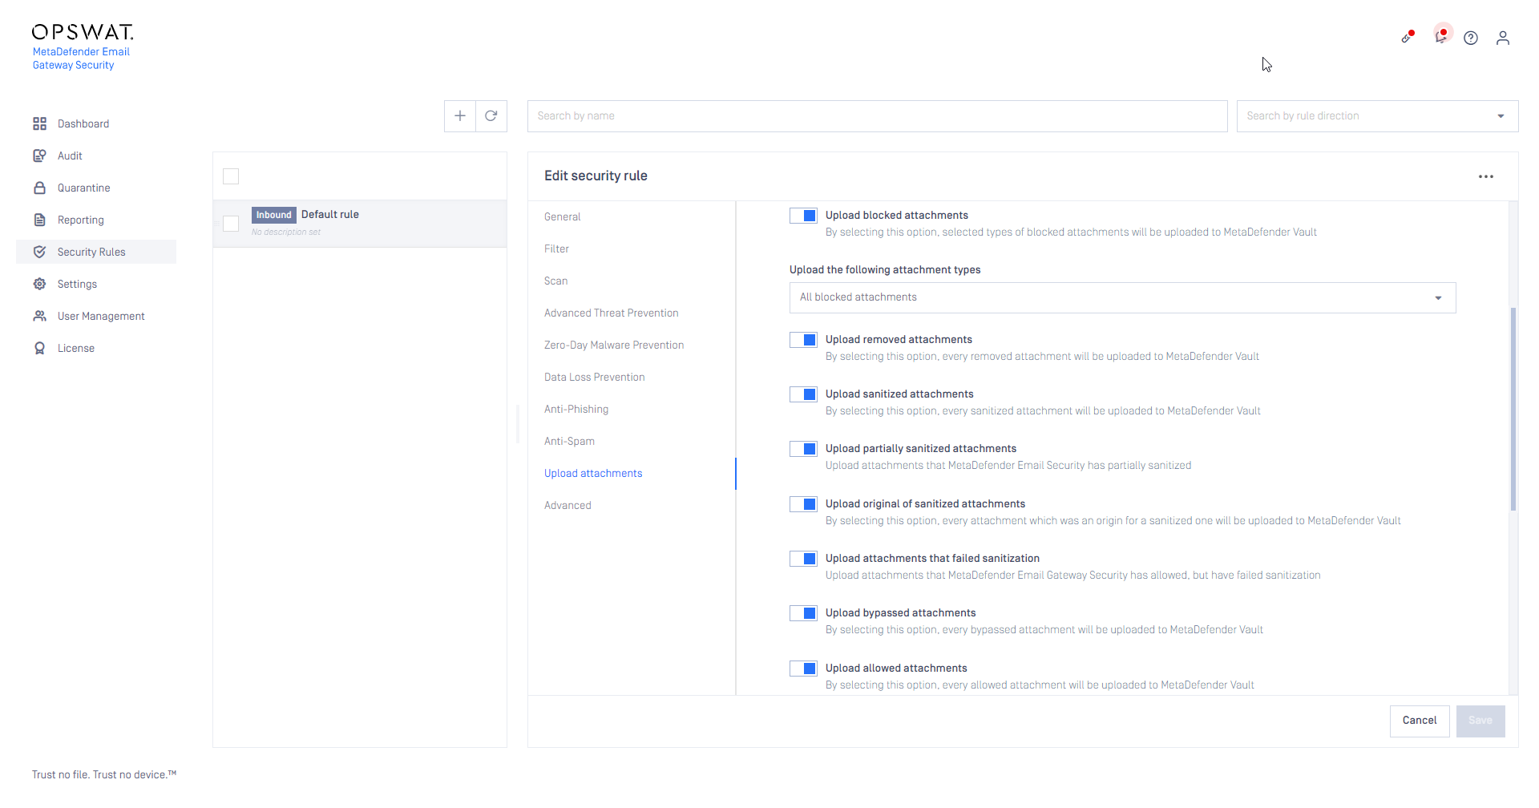This screenshot has width=1539, height=808.
Task: Toggle Upload bypassed attachments switch
Action: coord(803,613)
